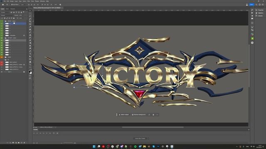This screenshot has height=149, width=266.
Task: Select the Horizontal Type tool
Action: tap(30, 54)
